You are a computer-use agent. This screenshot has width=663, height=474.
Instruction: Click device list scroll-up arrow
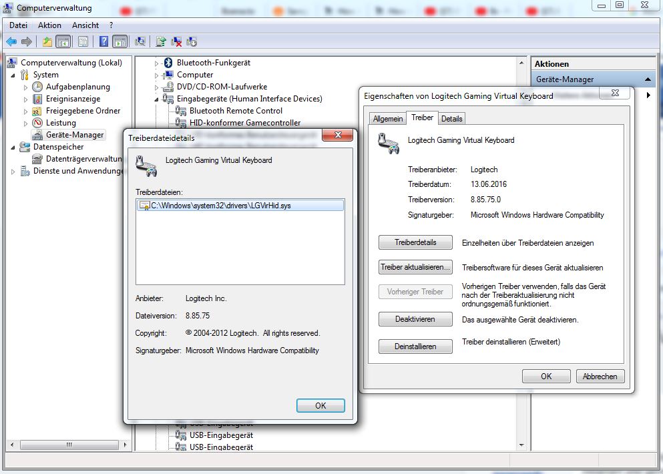(x=521, y=63)
